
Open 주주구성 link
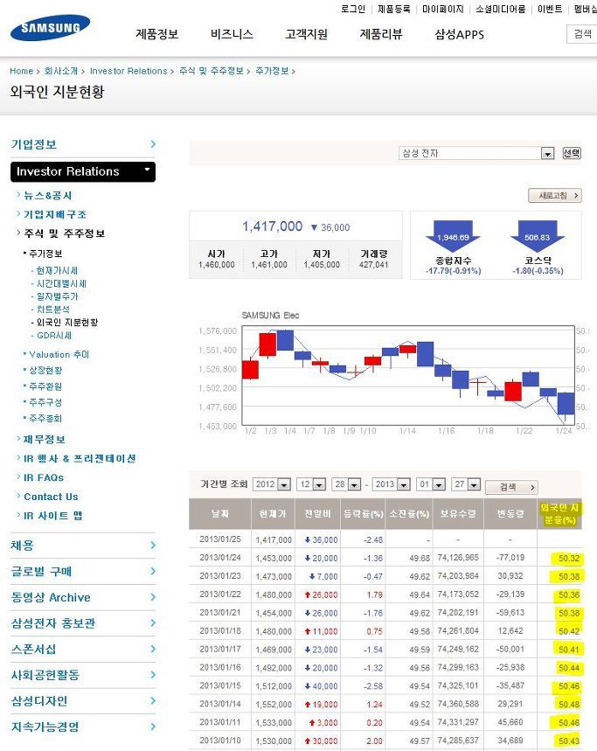pyautogui.click(x=45, y=402)
